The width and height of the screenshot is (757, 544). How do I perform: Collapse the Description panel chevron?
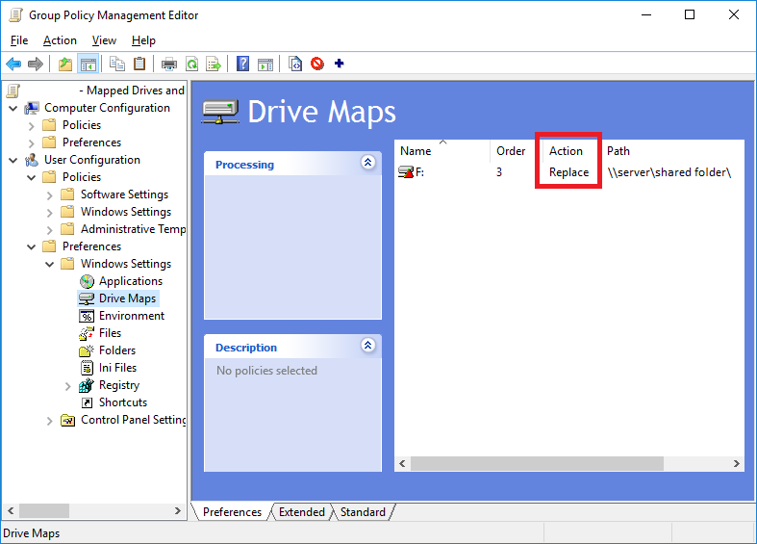click(367, 346)
